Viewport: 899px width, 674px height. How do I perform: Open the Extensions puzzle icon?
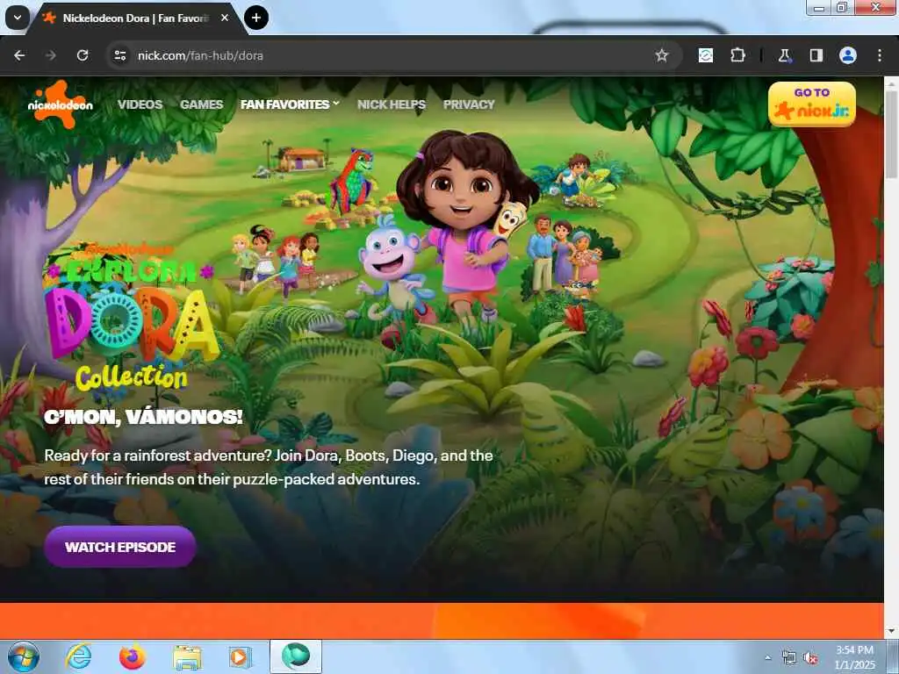click(x=737, y=55)
